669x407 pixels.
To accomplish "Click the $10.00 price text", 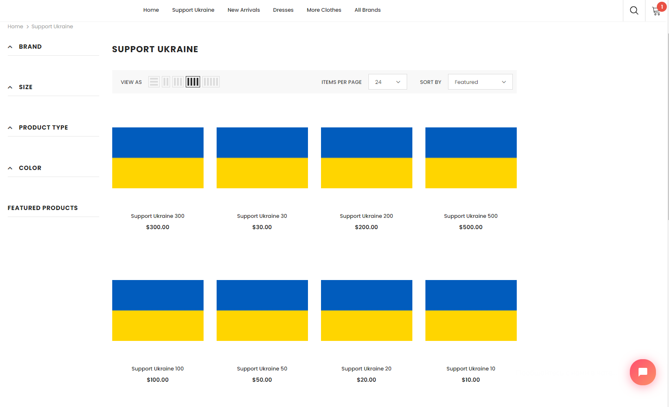I will click(471, 380).
